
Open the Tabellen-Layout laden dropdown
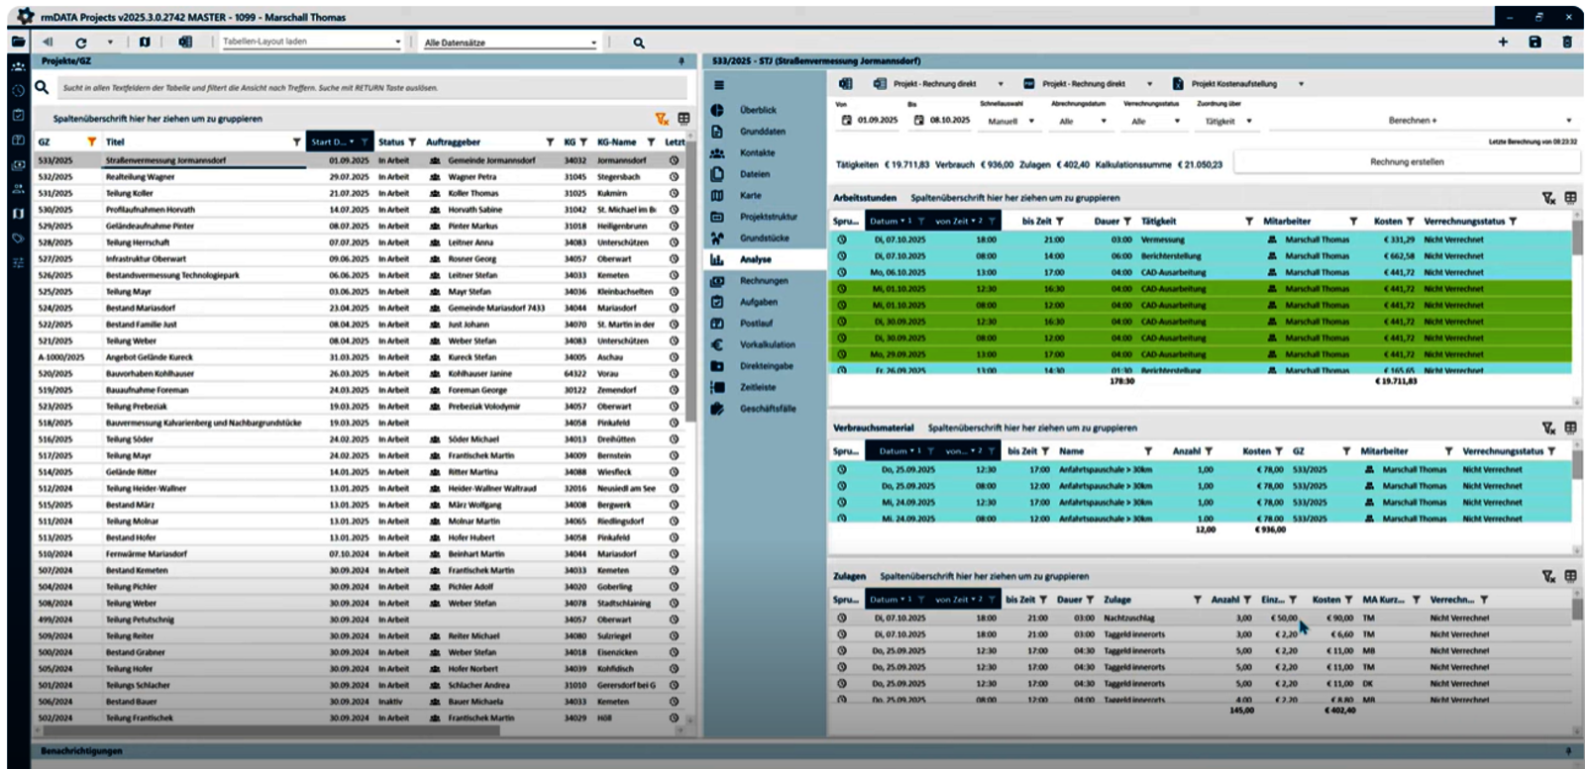click(x=397, y=43)
